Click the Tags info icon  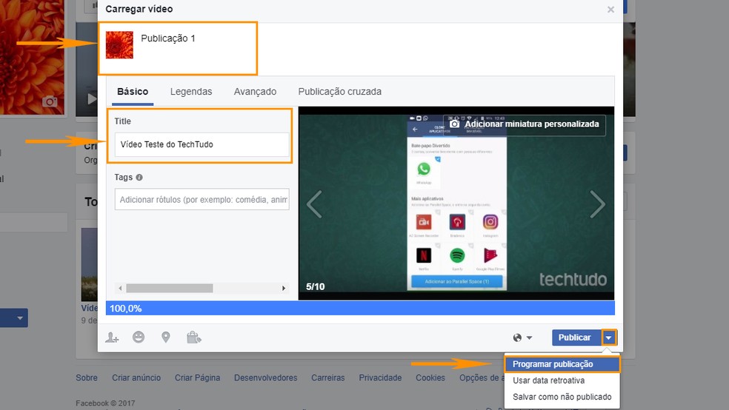click(139, 178)
